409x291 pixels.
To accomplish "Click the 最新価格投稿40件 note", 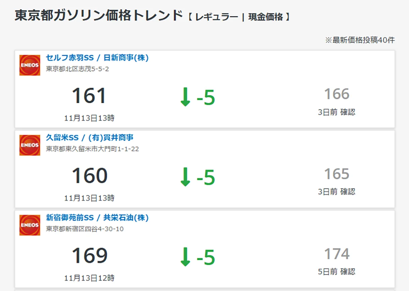I will [x=360, y=40].
